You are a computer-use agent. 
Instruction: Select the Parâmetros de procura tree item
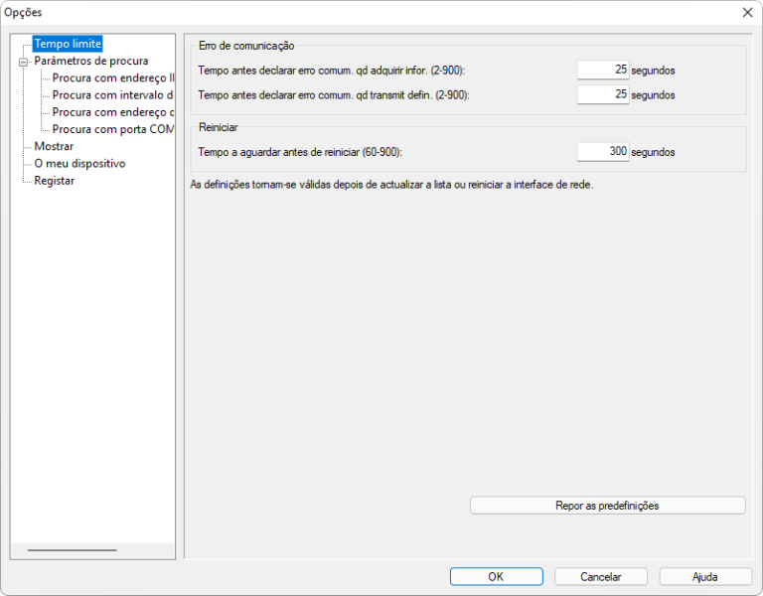pyautogui.click(x=90, y=61)
